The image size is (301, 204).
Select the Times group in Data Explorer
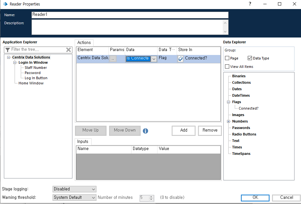tap(237, 147)
